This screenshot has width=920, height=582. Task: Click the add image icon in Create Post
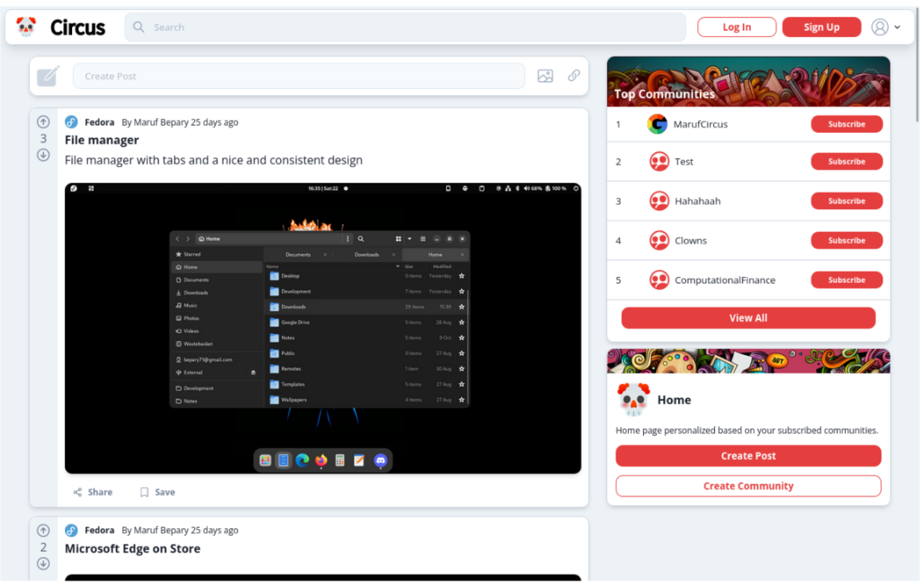point(545,76)
